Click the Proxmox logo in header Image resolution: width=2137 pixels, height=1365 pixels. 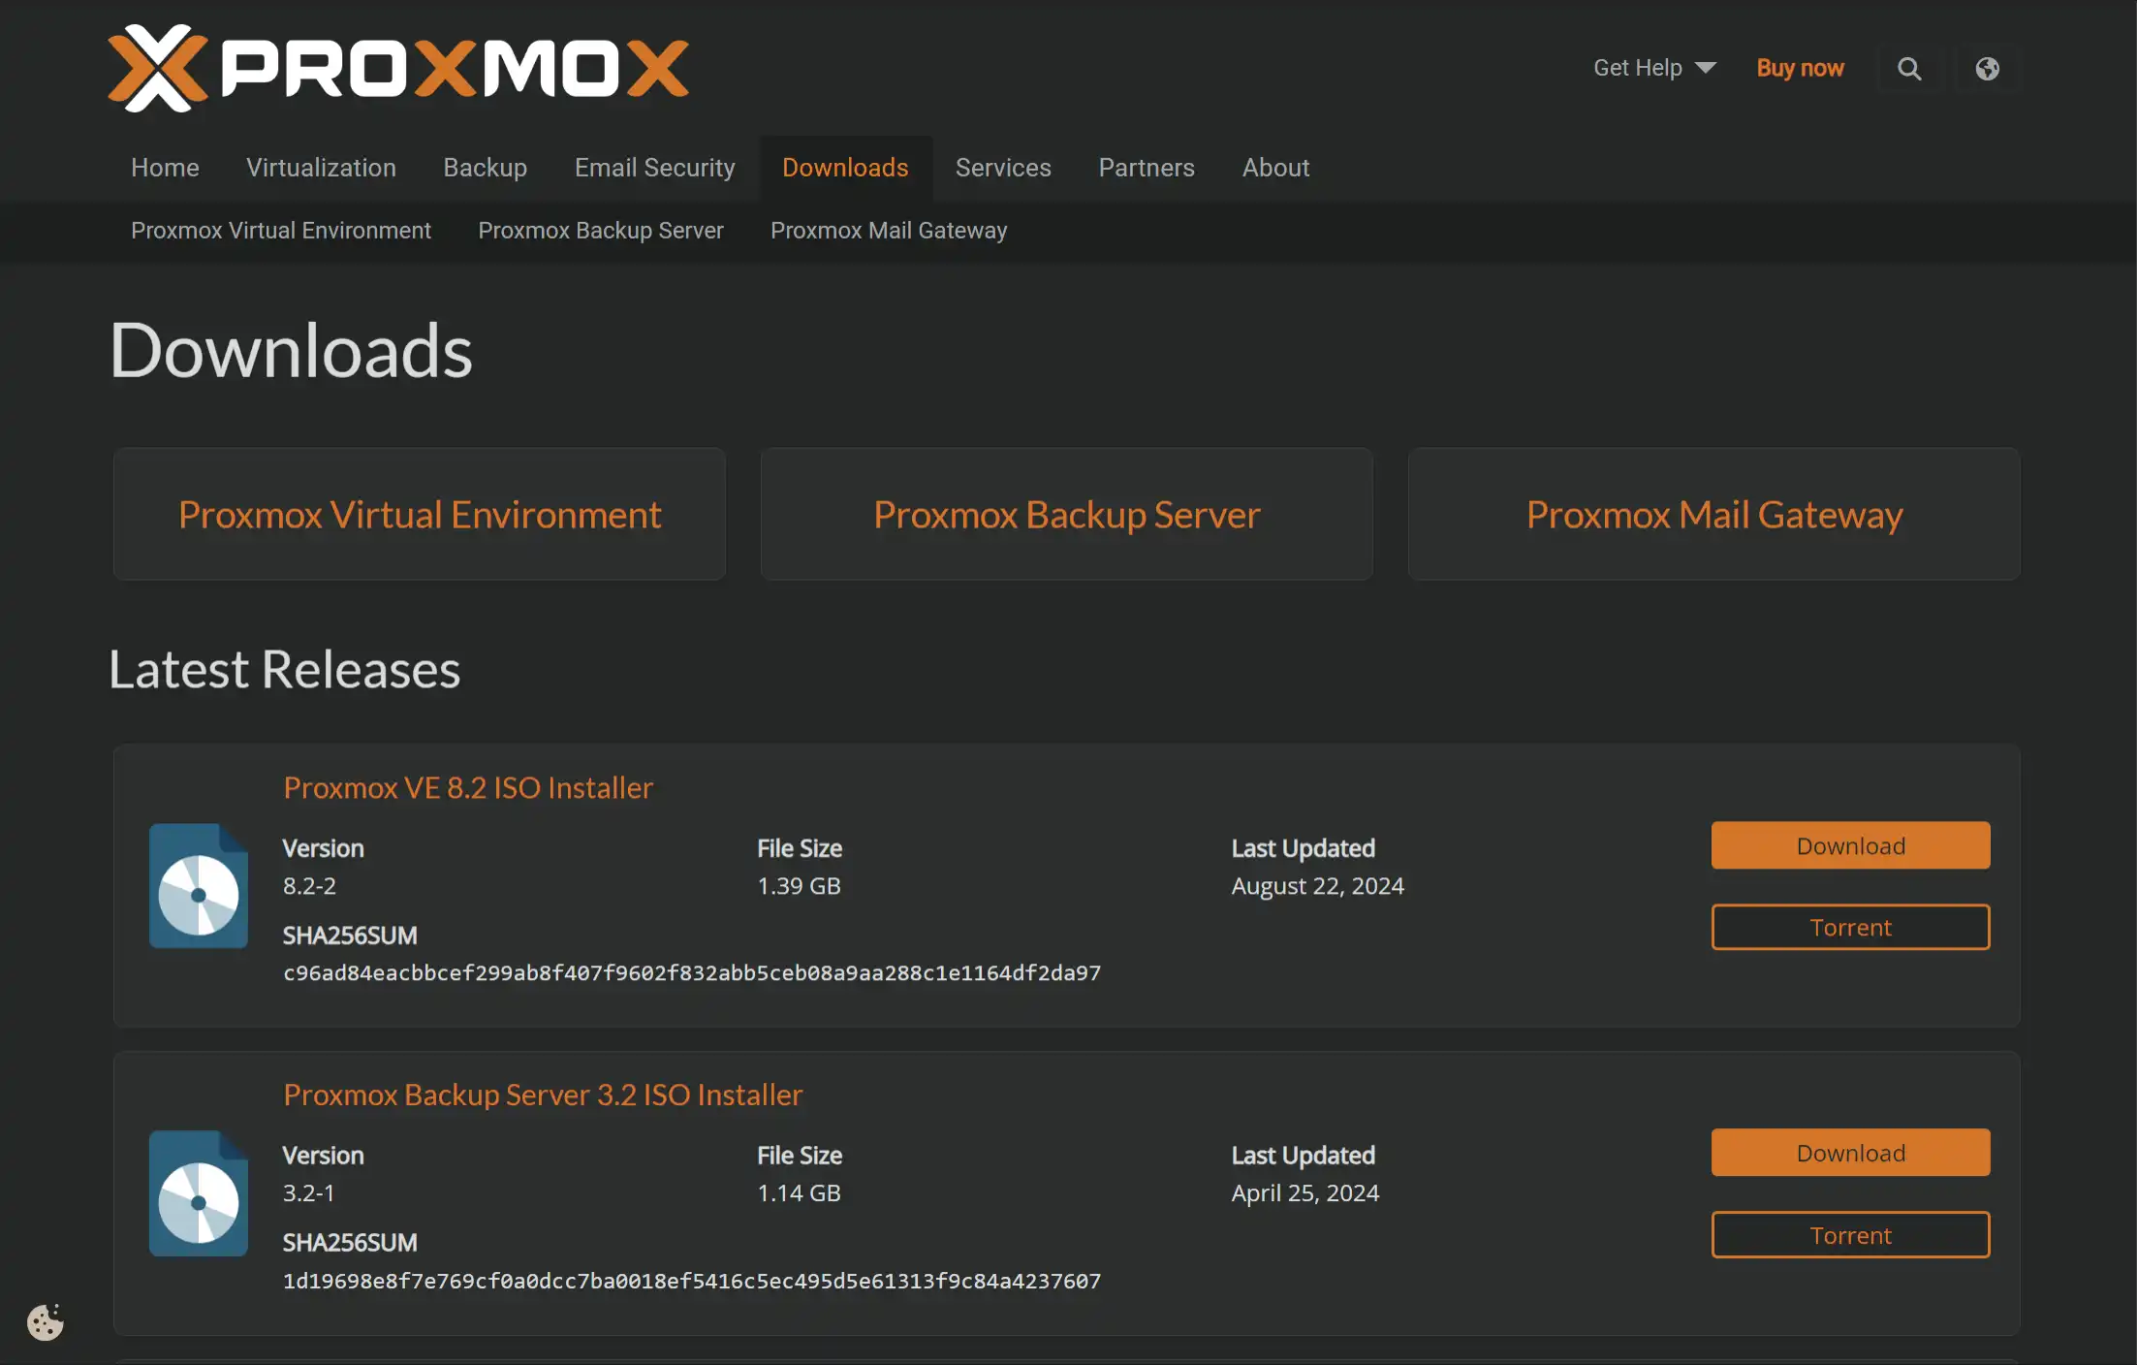397,68
